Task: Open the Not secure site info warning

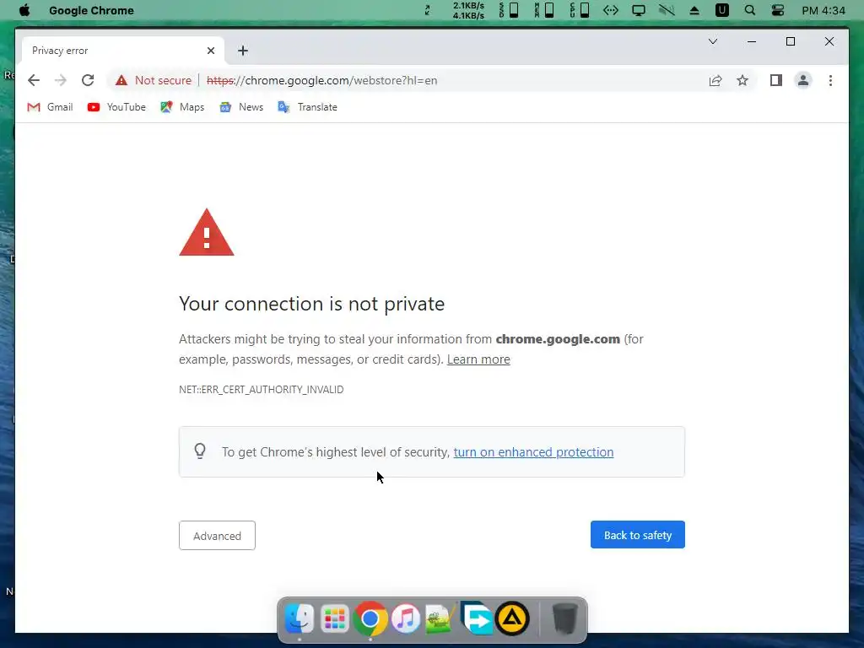Action: click(154, 80)
